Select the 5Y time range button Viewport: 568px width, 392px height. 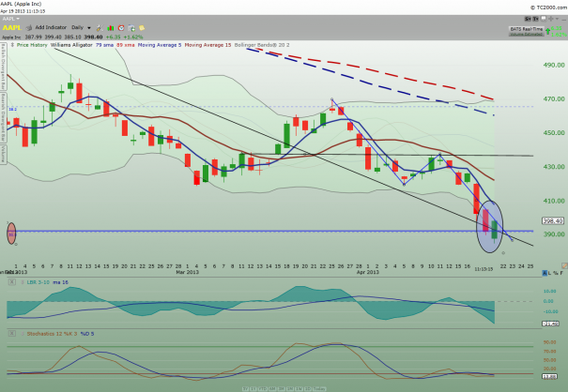point(245,389)
